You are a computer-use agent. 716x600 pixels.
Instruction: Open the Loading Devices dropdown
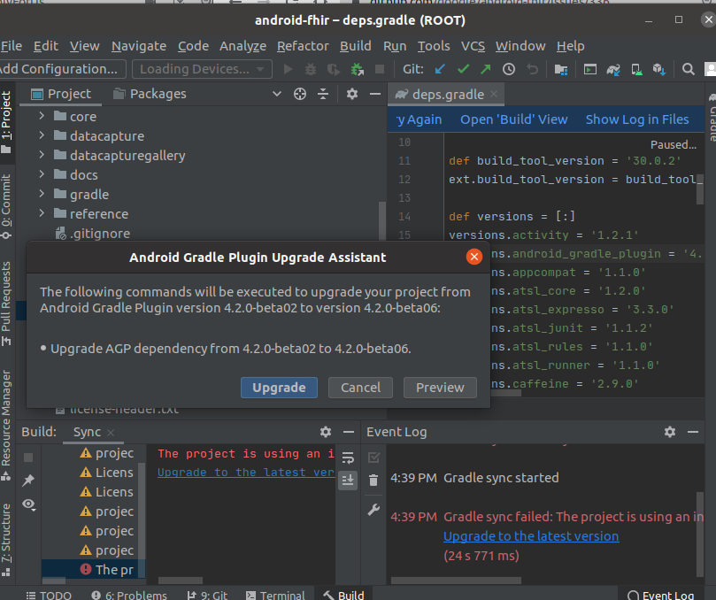(x=203, y=69)
